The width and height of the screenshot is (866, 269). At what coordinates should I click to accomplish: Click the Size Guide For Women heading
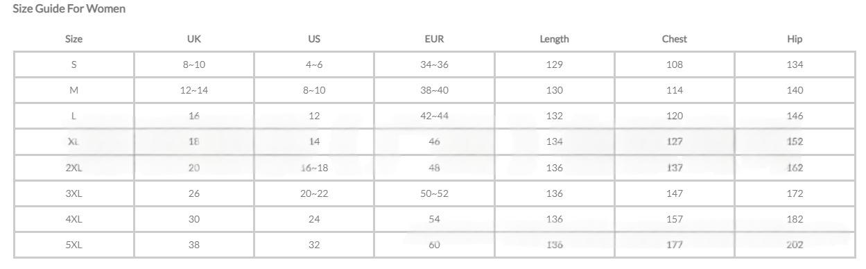pos(69,9)
